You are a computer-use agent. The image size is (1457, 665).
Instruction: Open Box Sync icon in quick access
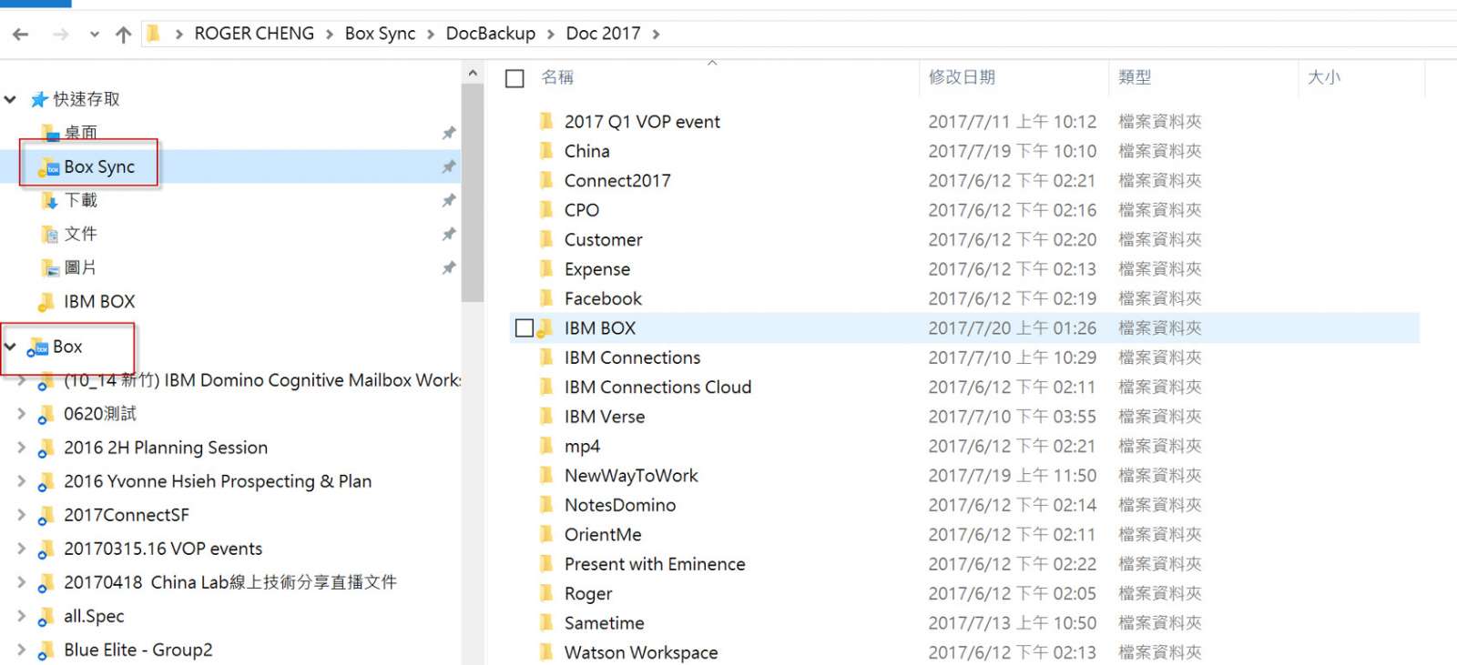tap(49, 167)
